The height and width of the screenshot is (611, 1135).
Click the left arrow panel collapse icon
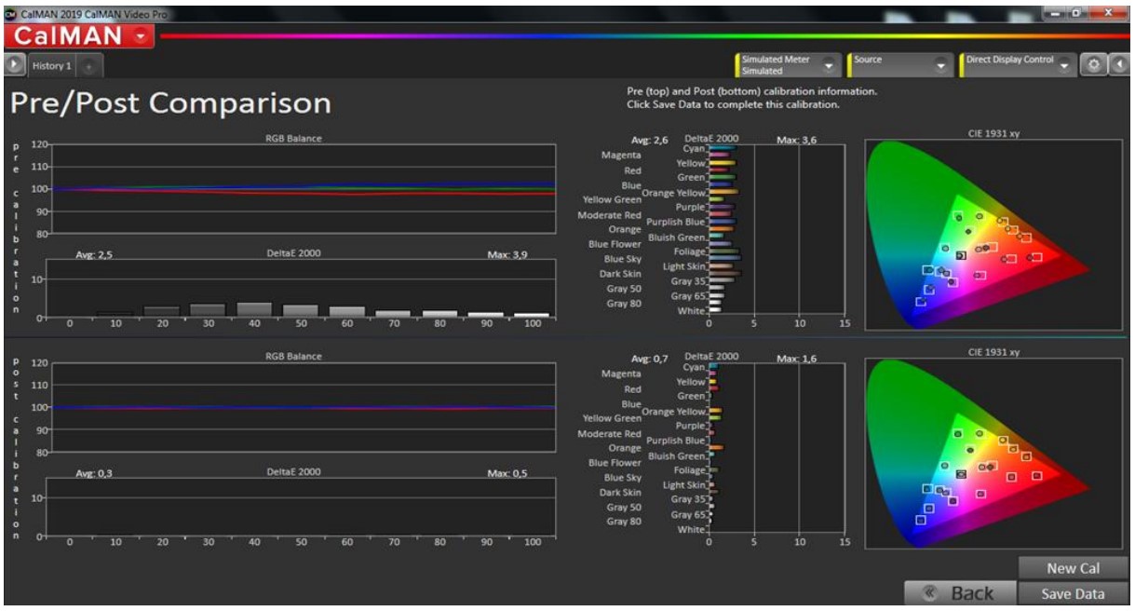(x=1118, y=66)
